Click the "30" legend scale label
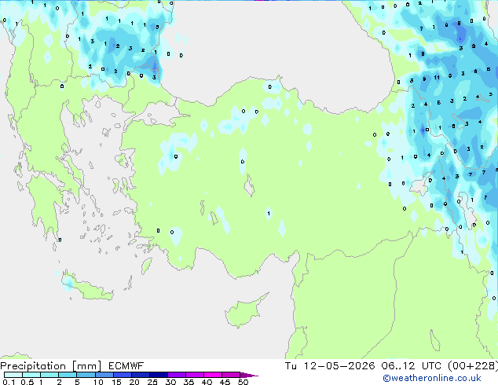This screenshot has height=385, width=498. pos(170,382)
